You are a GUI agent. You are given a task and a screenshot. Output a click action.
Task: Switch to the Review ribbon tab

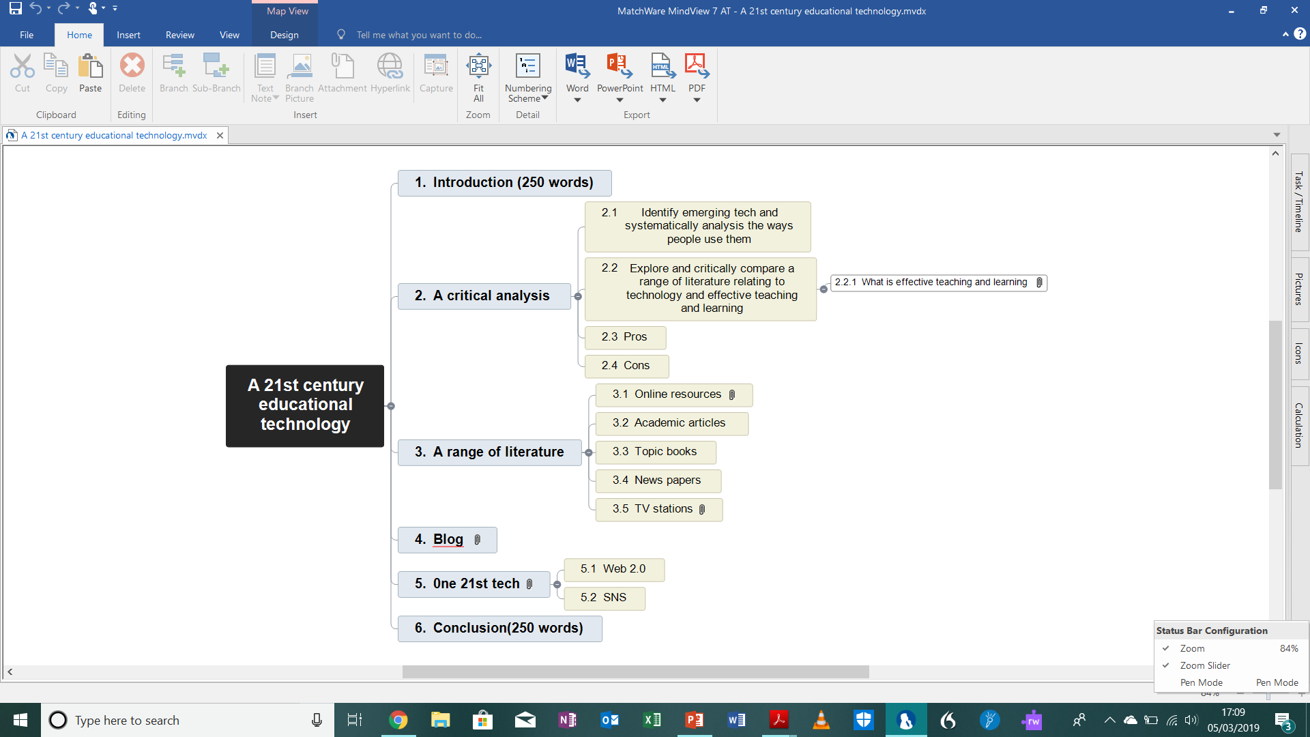pyautogui.click(x=180, y=35)
